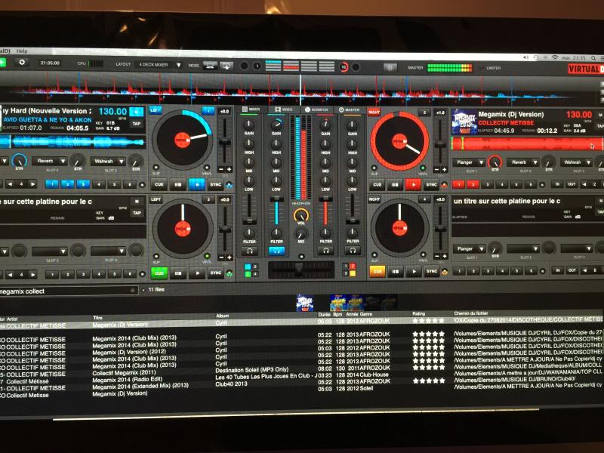Screen dimensions: 604x453
Task: Click the CUE button on deck 1
Action: pyautogui.click(x=159, y=184)
